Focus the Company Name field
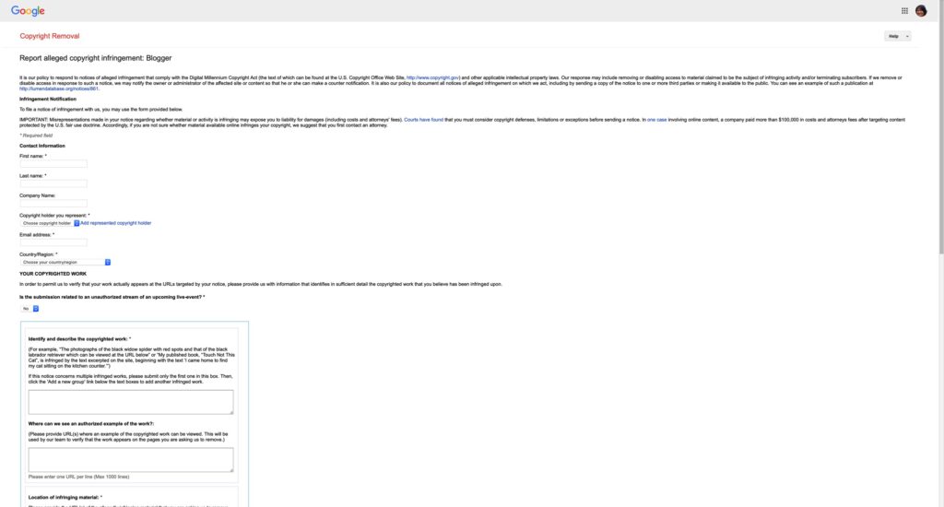 coord(53,204)
